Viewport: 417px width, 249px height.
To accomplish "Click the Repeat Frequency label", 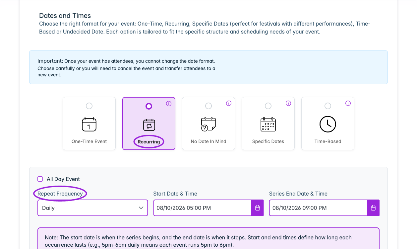I will 60,194.
